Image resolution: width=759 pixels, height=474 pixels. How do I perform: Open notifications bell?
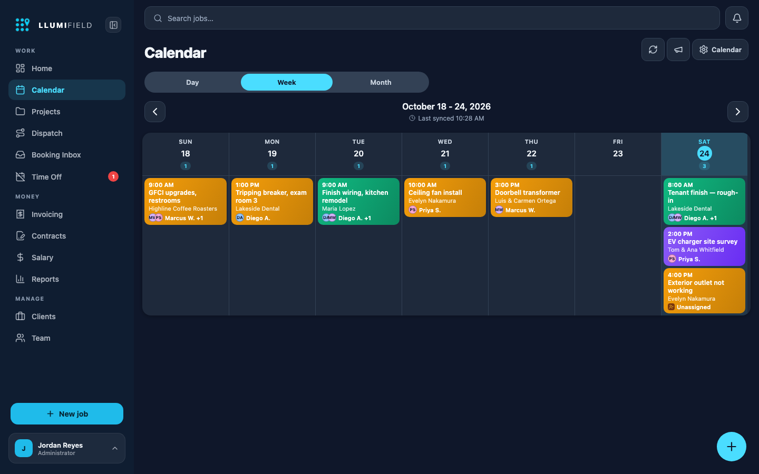click(x=737, y=18)
